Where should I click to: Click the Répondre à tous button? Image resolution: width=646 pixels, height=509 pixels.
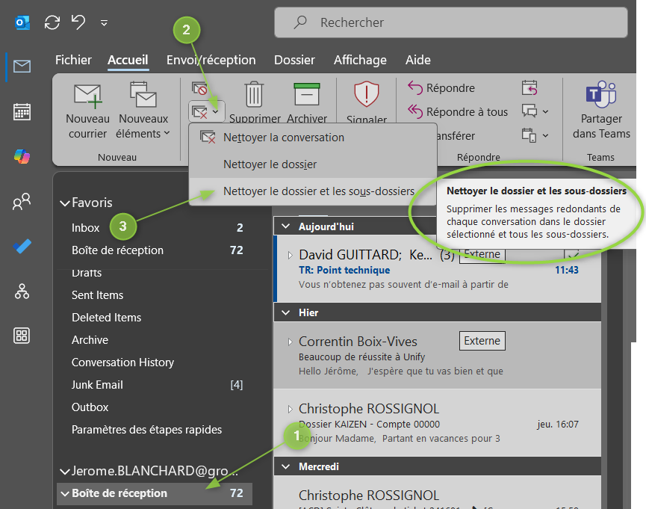[x=458, y=112]
